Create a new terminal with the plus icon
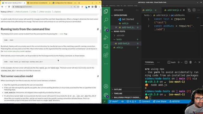Screen dimensions: 203x114 click(x=179, y=62)
